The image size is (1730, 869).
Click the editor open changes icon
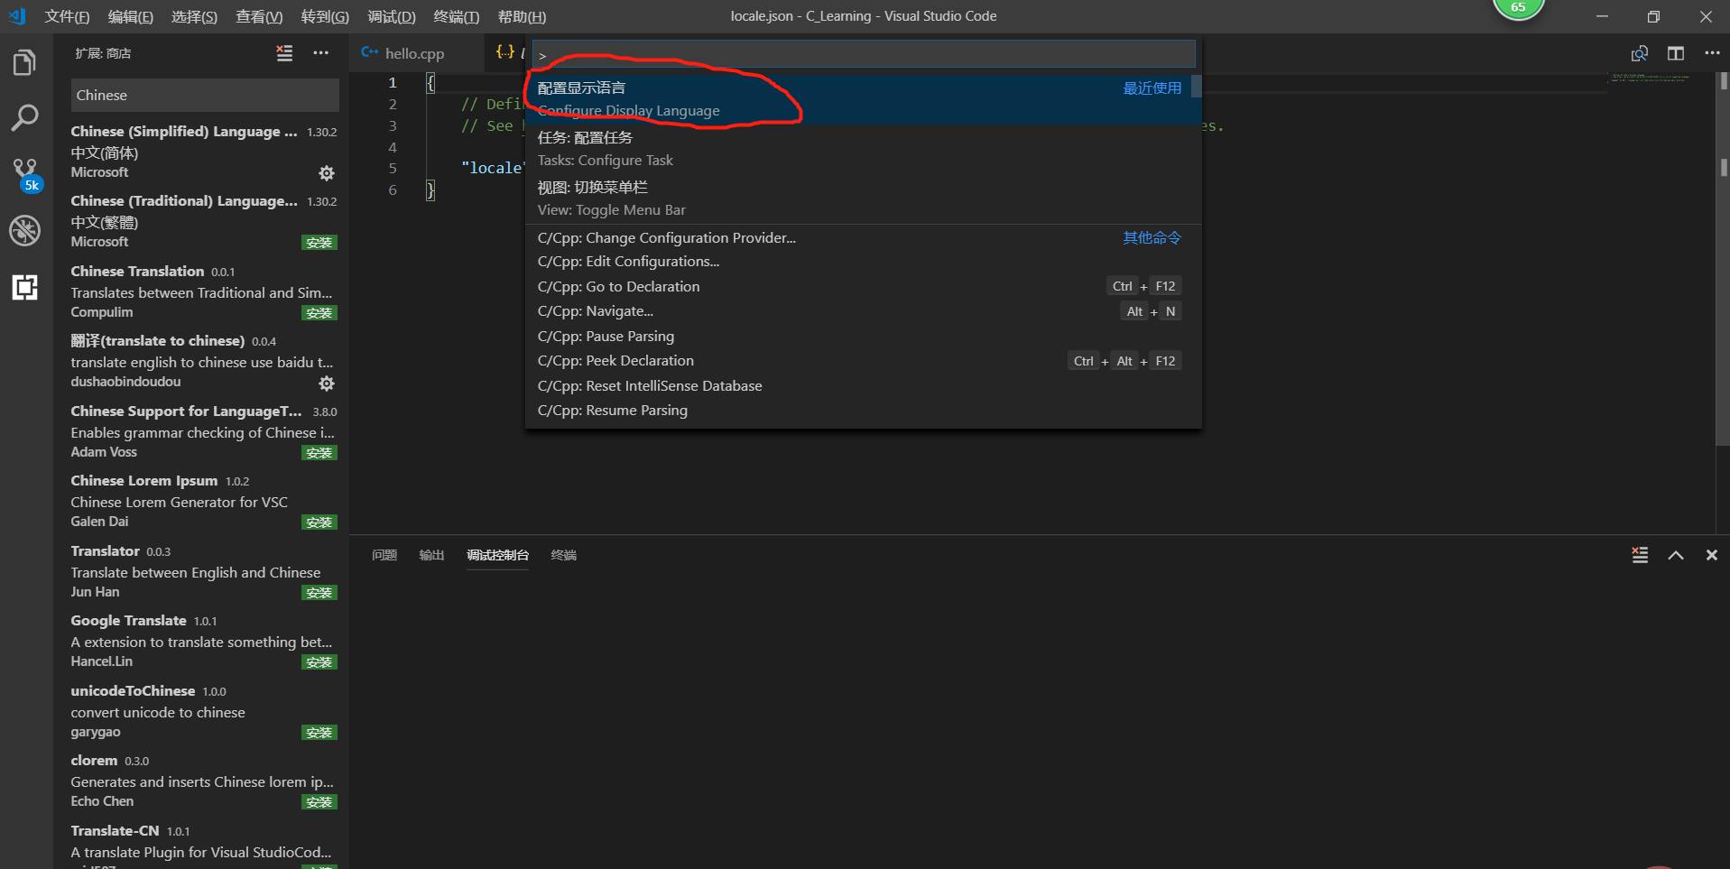(1640, 53)
